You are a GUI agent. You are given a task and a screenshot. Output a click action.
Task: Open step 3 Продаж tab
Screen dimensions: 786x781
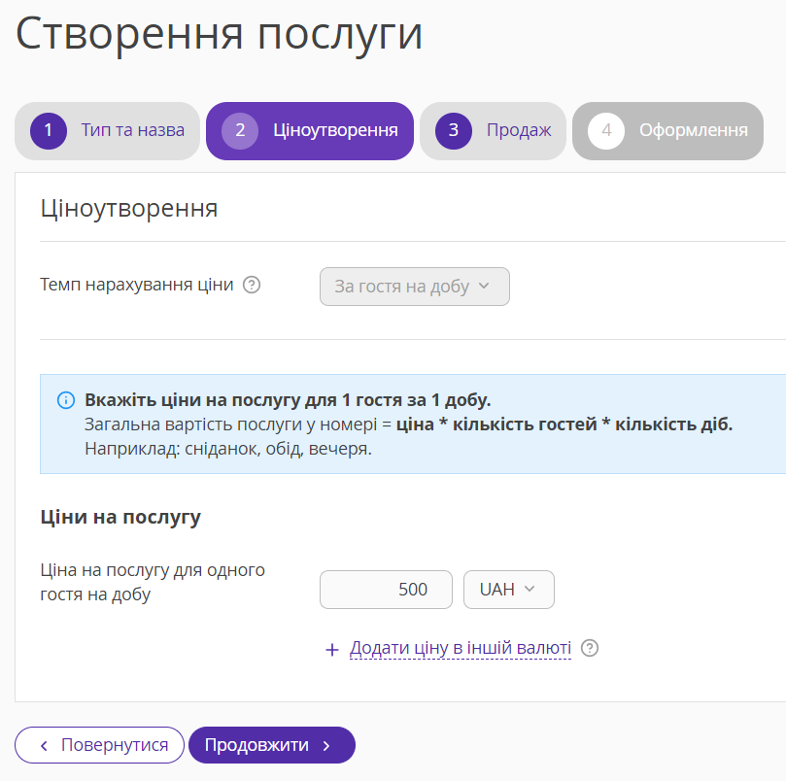493,131
